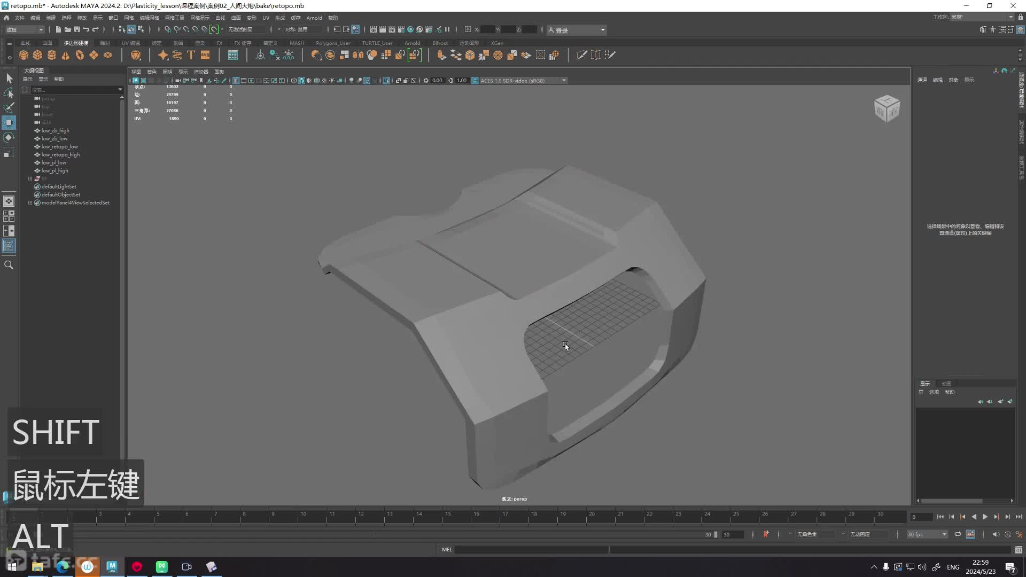Select the arrow Select tool in toolbox
Image resolution: width=1026 pixels, height=577 pixels.
tap(9, 79)
